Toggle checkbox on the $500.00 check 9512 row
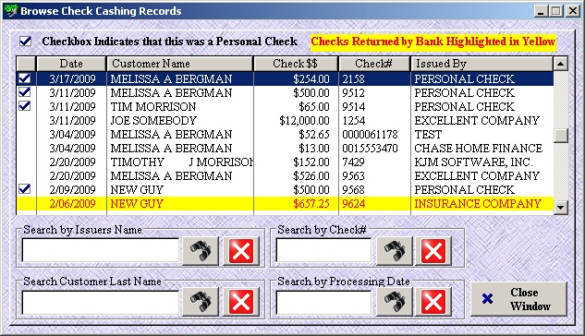The width and height of the screenshot is (585, 336). [25, 92]
